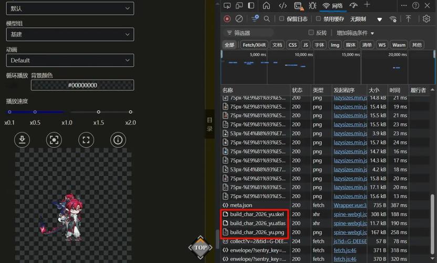Filter requests by 媒体

click(x=351, y=45)
